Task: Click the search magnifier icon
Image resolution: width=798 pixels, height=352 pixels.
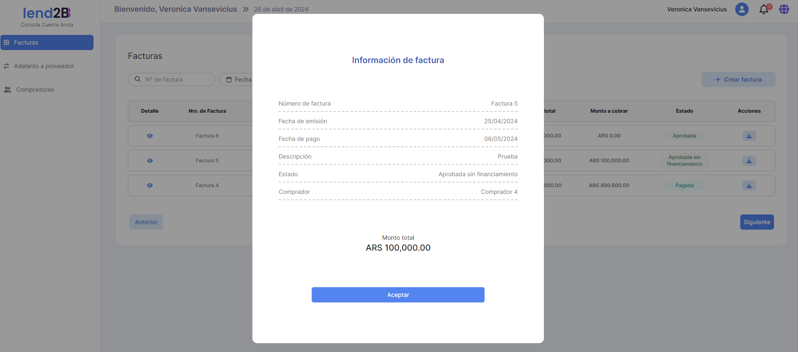Action: click(x=138, y=79)
